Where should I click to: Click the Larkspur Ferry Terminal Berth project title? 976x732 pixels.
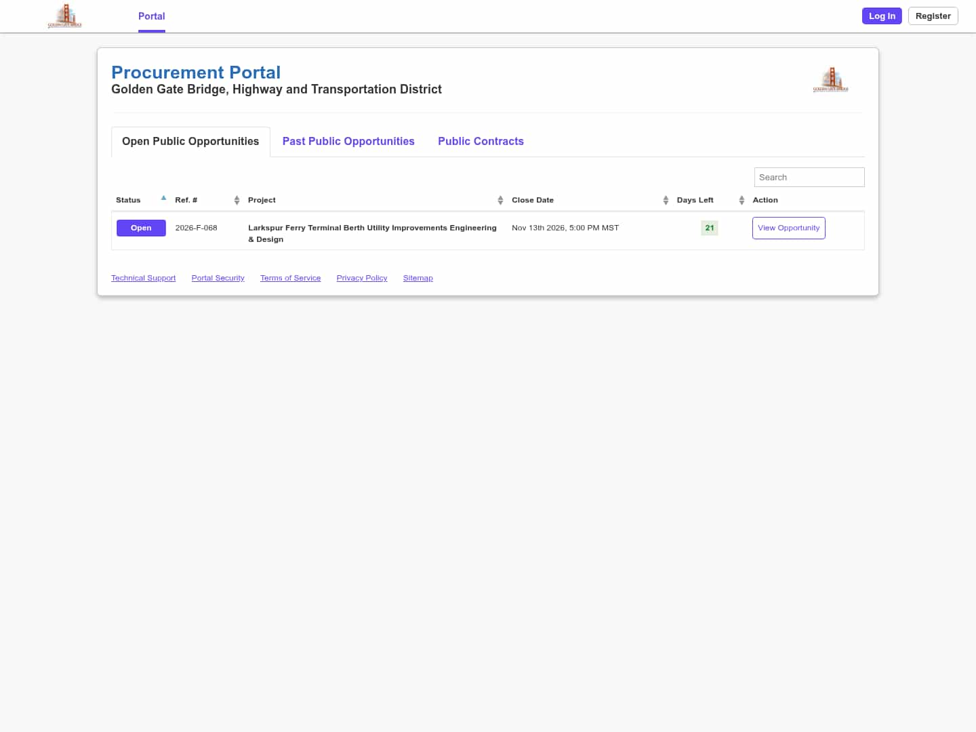(372, 234)
